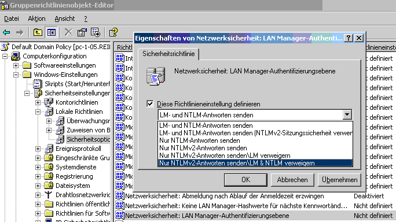Click the policy icon of Abmeldung nach Ablauf row
Screen dimensions: 396x222
tap(120, 196)
